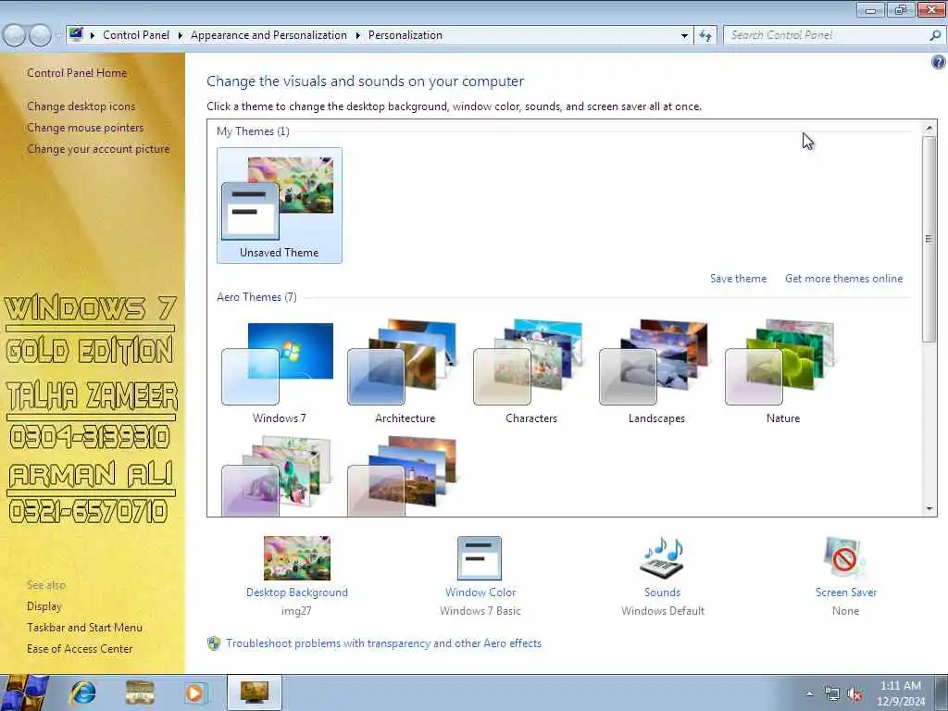Open the Sounds settings icon

pyautogui.click(x=662, y=557)
